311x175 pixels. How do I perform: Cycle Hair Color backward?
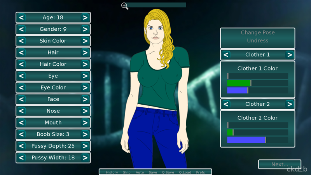pyautogui.click(x=21, y=64)
